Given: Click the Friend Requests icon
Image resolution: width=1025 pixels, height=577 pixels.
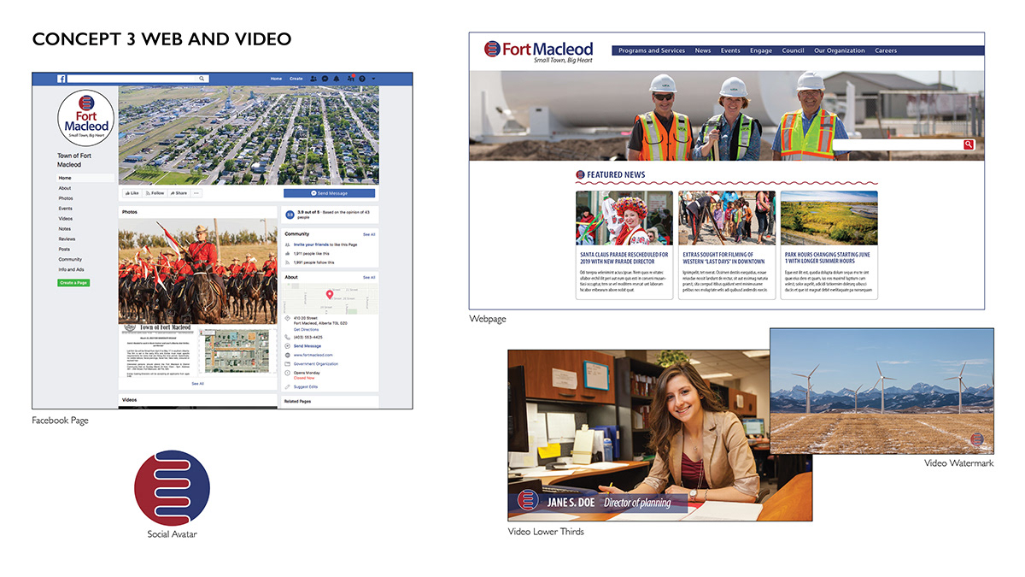Looking at the screenshot, I should [x=313, y=78].
